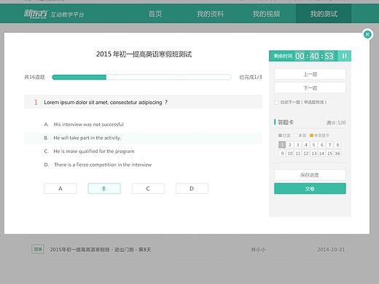The image size is (379, 284).
Task: Jump to question 7 in answer card
Action: (329, 145)
